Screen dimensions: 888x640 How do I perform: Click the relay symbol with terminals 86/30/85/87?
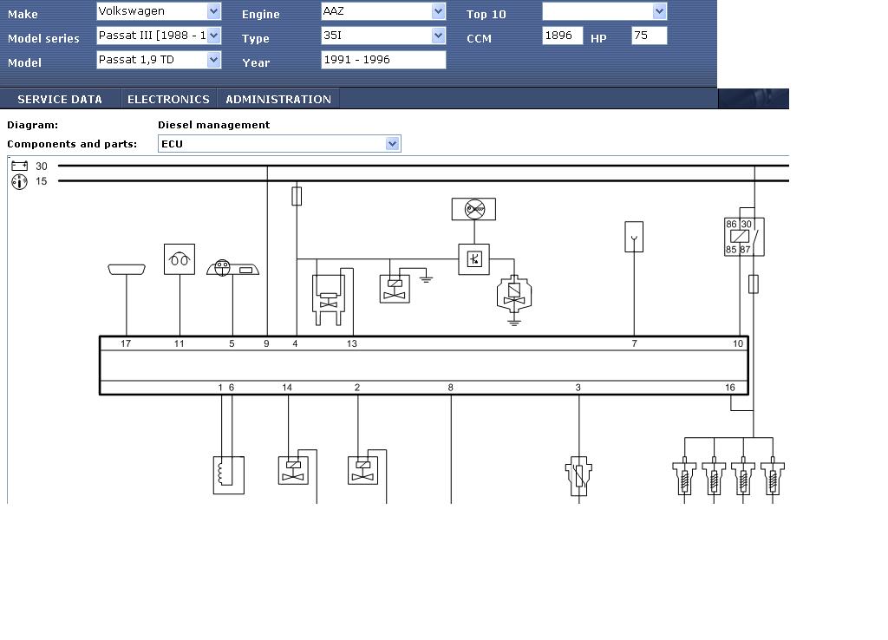click(744, 237)
